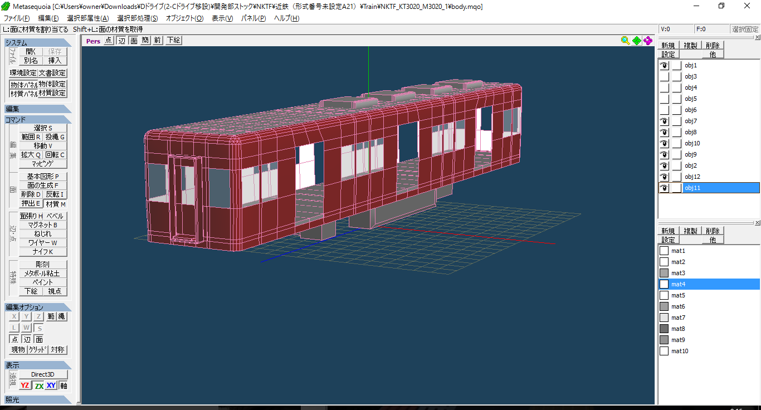This screenshot has width=761, height=410.
Task: Hide obj1 using its eye icon
Action: (664, 65)
